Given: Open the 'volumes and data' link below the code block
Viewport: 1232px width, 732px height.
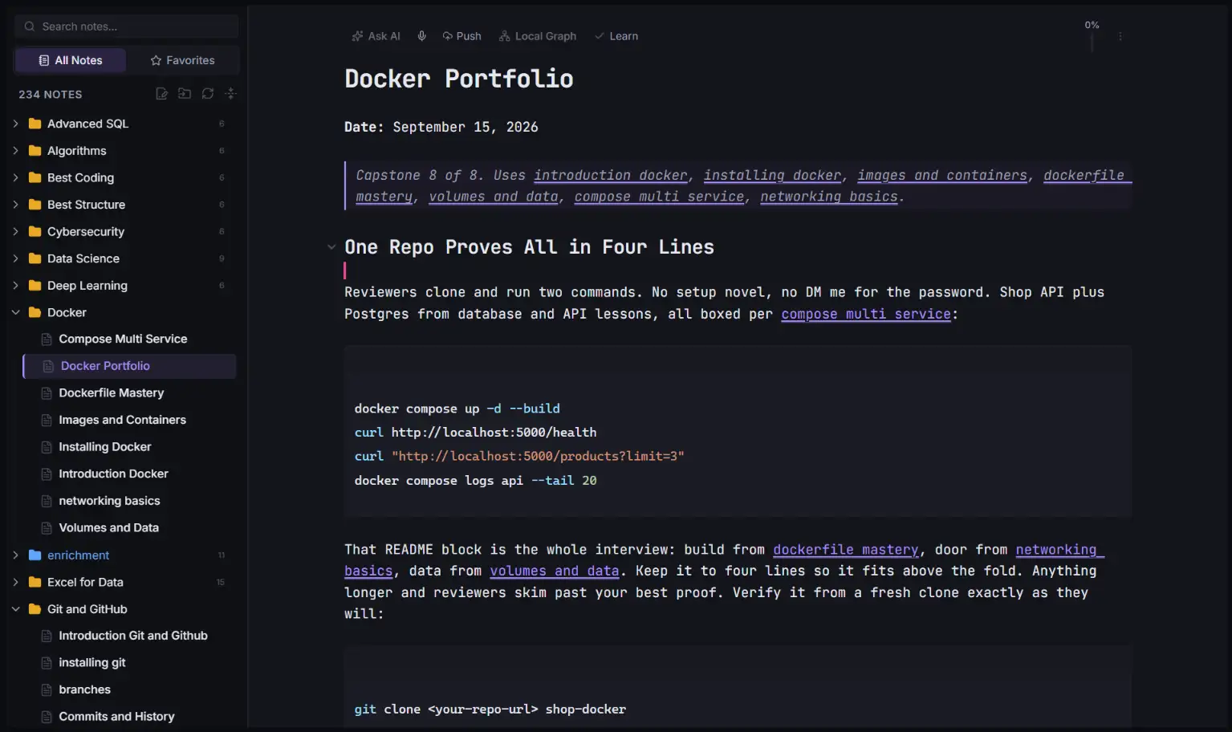Looking at the screenshot, I should point(555,571).
